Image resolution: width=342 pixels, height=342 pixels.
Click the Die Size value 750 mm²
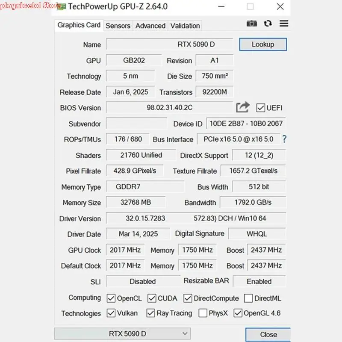click(x=215, y=76)
